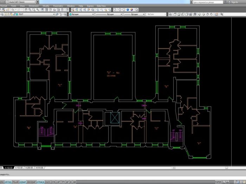The width and height of the screenshot is (246, 184).
Task: Open the Parametric menu
Action: [58, 6]
